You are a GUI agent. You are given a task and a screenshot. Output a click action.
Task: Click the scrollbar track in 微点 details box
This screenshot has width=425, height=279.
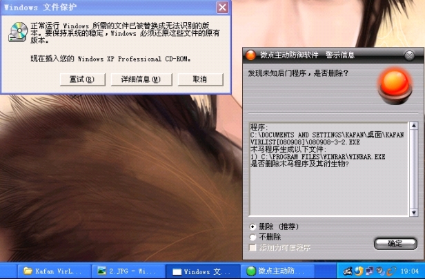click(x=413, y=169)
